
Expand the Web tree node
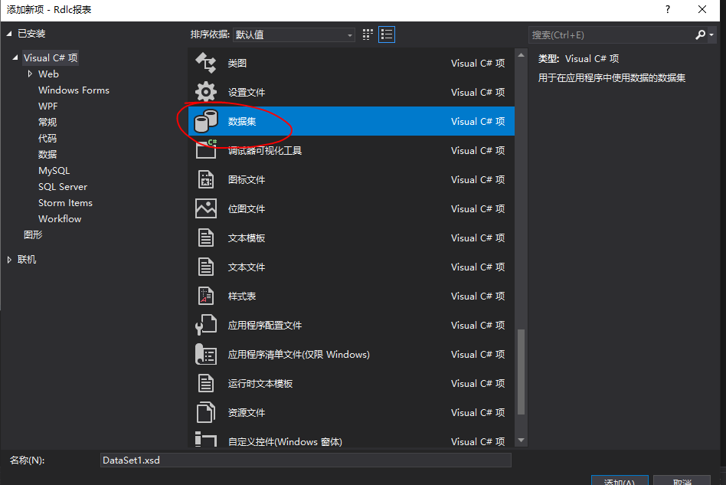pos(31,74)
